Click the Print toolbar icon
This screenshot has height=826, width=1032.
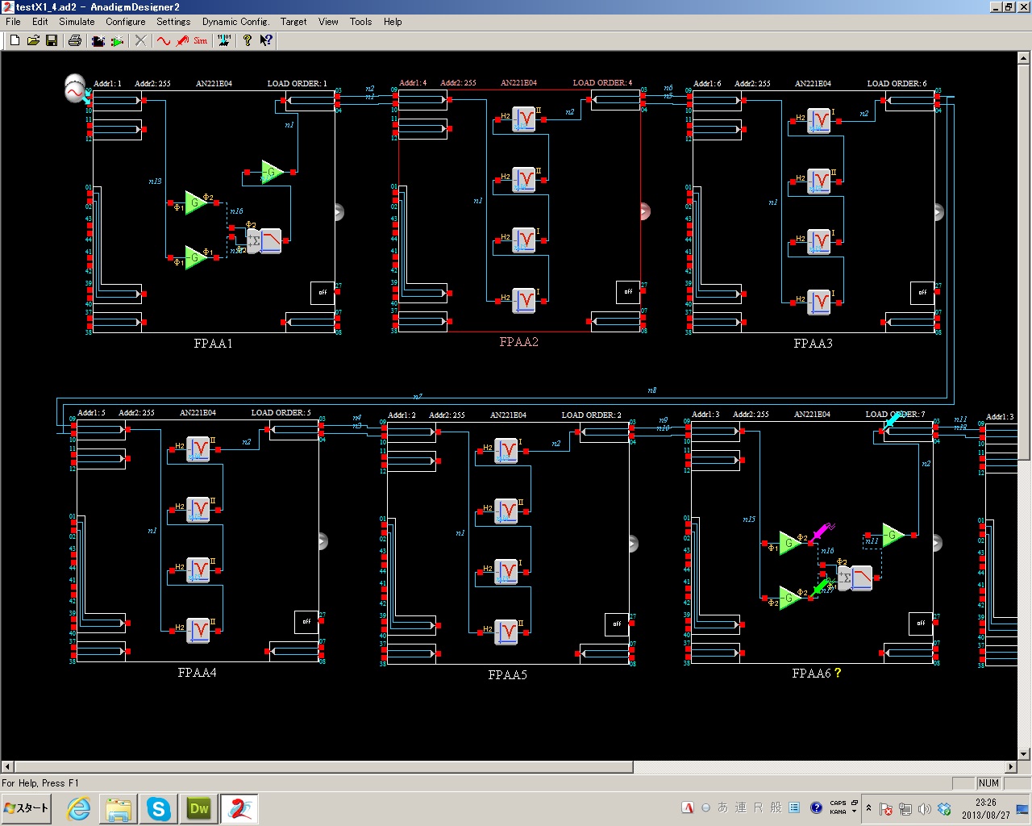point(75,40)
